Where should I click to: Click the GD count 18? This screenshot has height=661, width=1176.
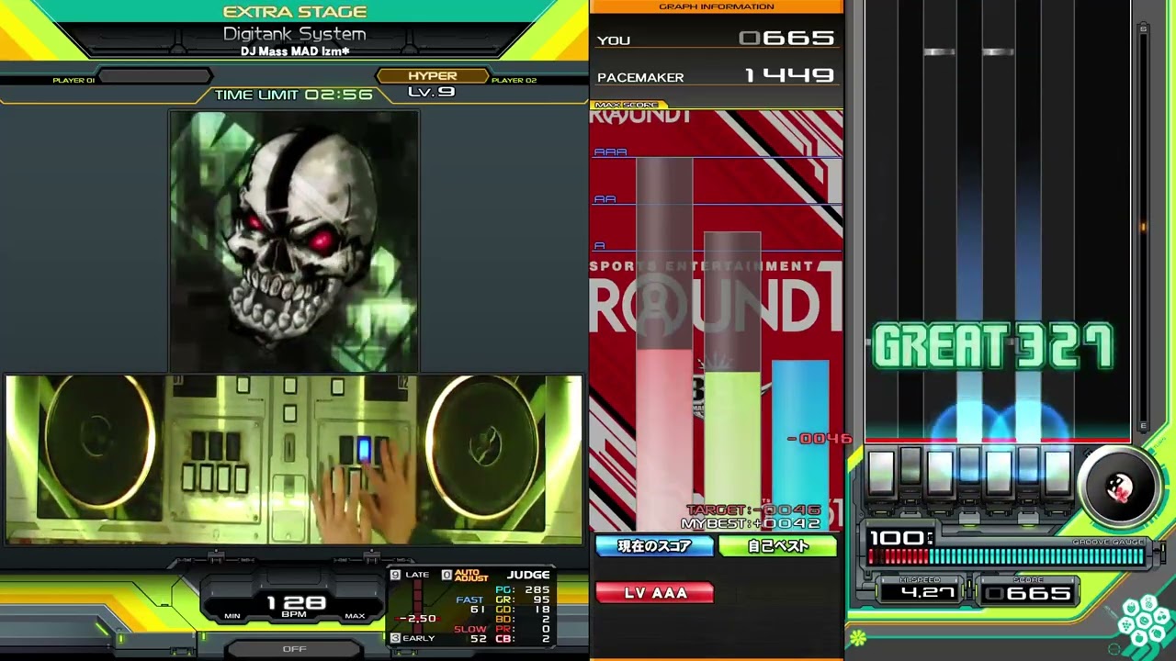[x=523, y=610]
